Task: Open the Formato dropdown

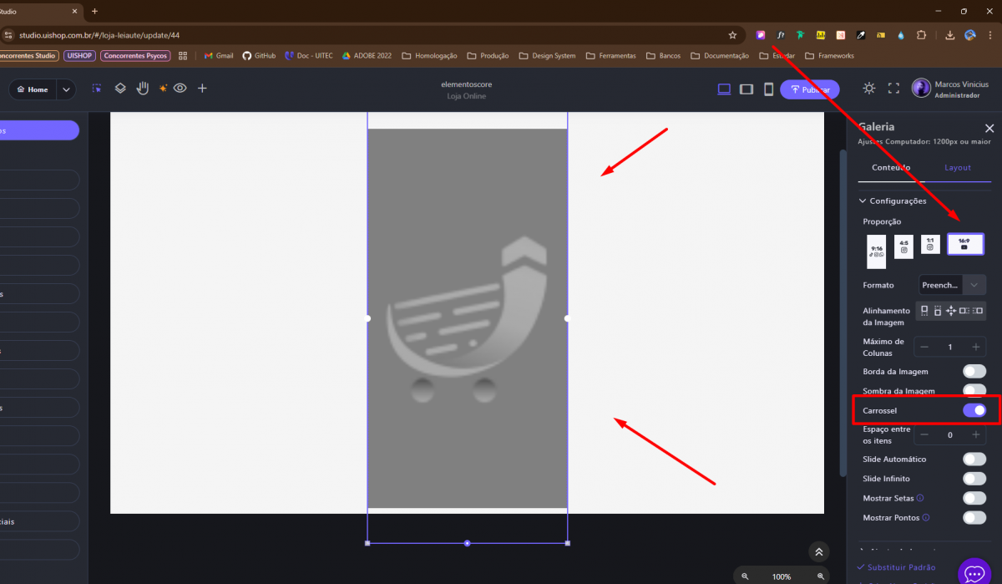Action: point(952,285)
